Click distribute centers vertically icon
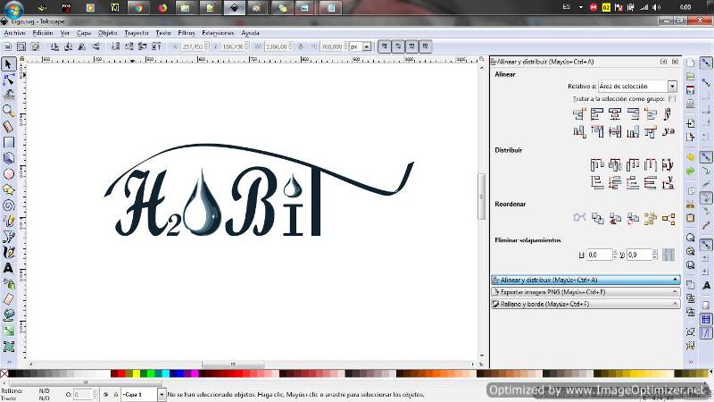The height and width of the screenshot is (402, 714). [615, 183]
